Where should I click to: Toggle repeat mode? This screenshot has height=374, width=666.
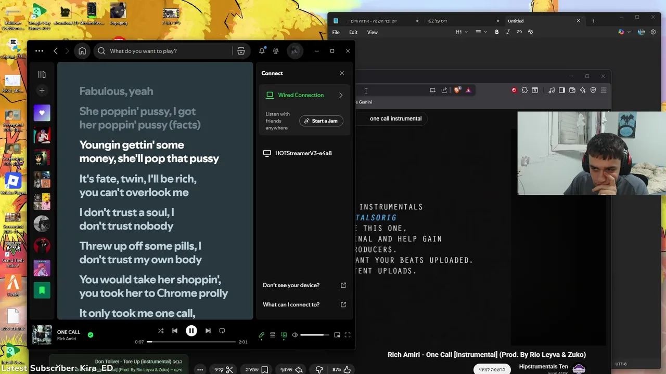[x=222, y=331]
